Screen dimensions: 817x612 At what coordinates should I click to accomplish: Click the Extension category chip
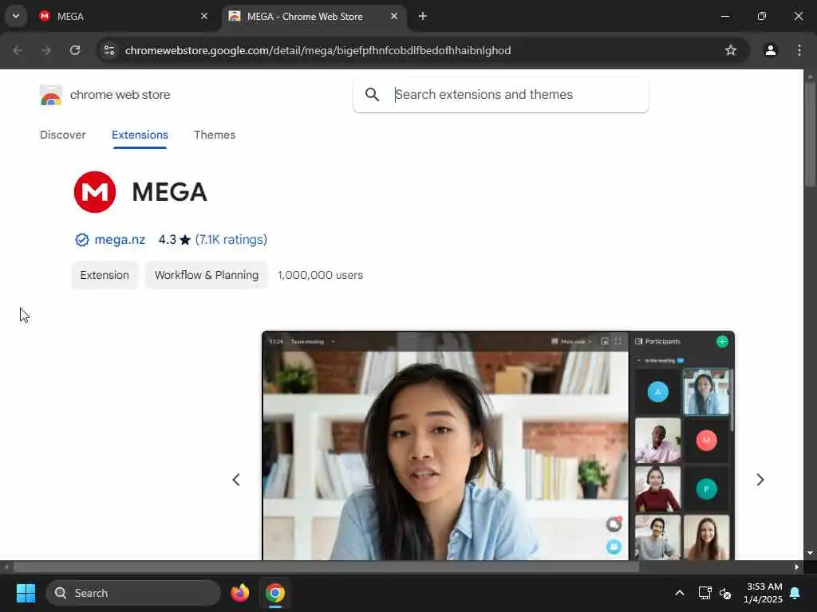click(105, 275)
